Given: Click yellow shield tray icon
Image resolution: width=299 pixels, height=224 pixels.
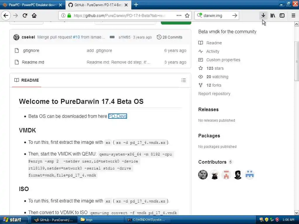Looking at the screenshot, I should click(x=267, y=220).
